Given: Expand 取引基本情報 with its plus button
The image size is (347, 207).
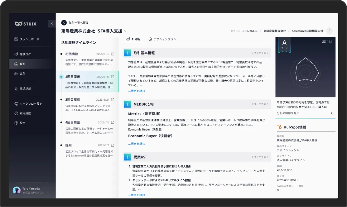Looking at the screenshot, I should click(128, 53).
